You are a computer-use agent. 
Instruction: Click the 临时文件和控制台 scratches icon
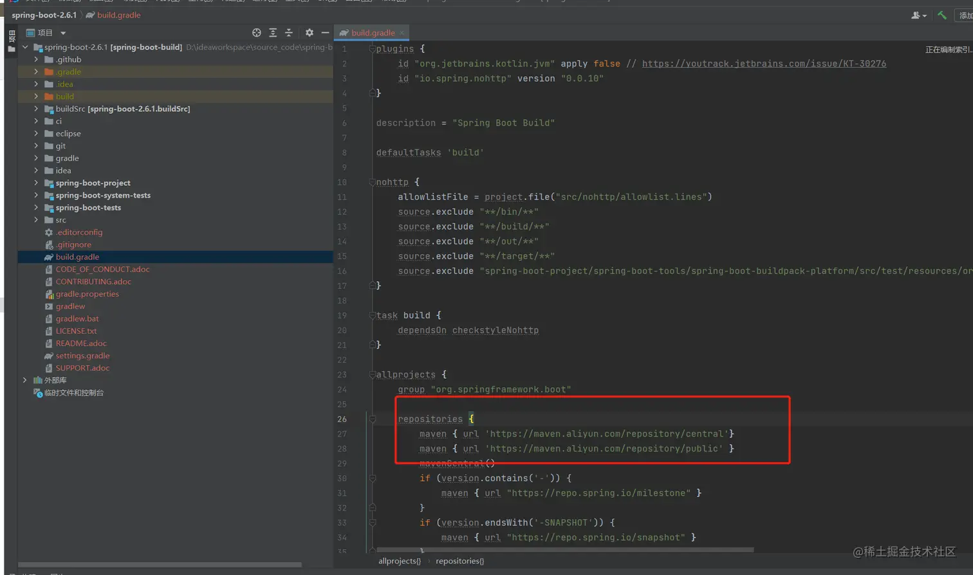[37, 392]
